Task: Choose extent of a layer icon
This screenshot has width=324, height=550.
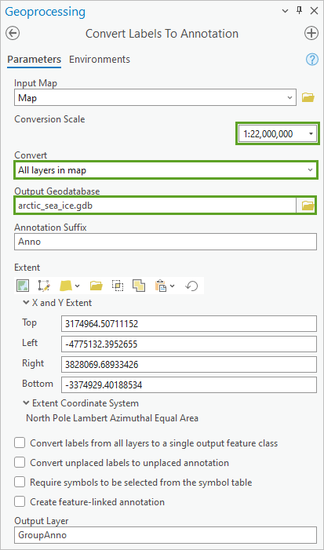Action: point(66,286)
